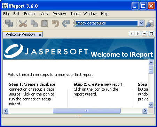Open Report Datasources icon next to combo
This screenshot has width=157, height=127.
click(150, 23)
